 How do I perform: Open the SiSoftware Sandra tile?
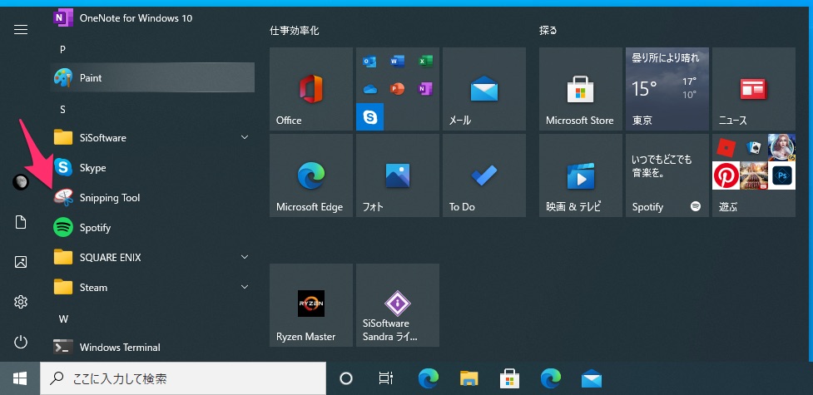(x=398, y=305)
